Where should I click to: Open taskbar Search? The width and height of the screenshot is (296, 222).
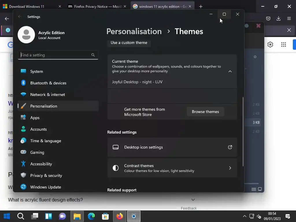click(21, 216)
